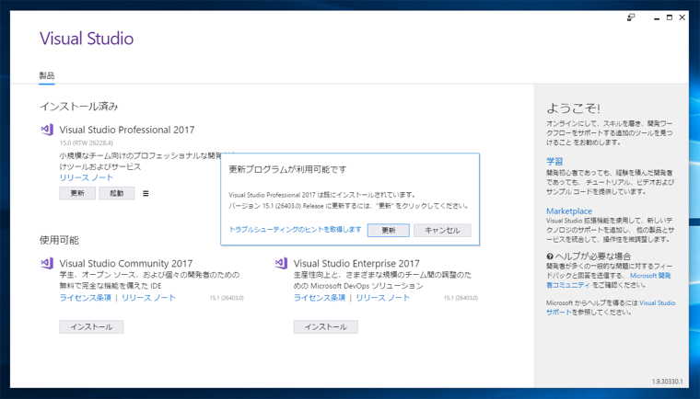
Task: Select the 製品 tab
Action: click(47, 75)
